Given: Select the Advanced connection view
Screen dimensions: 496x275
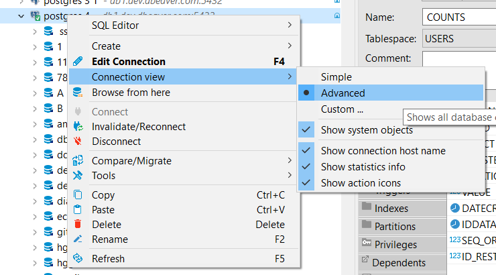Looking at the screenshot, I should click(391, 93).
